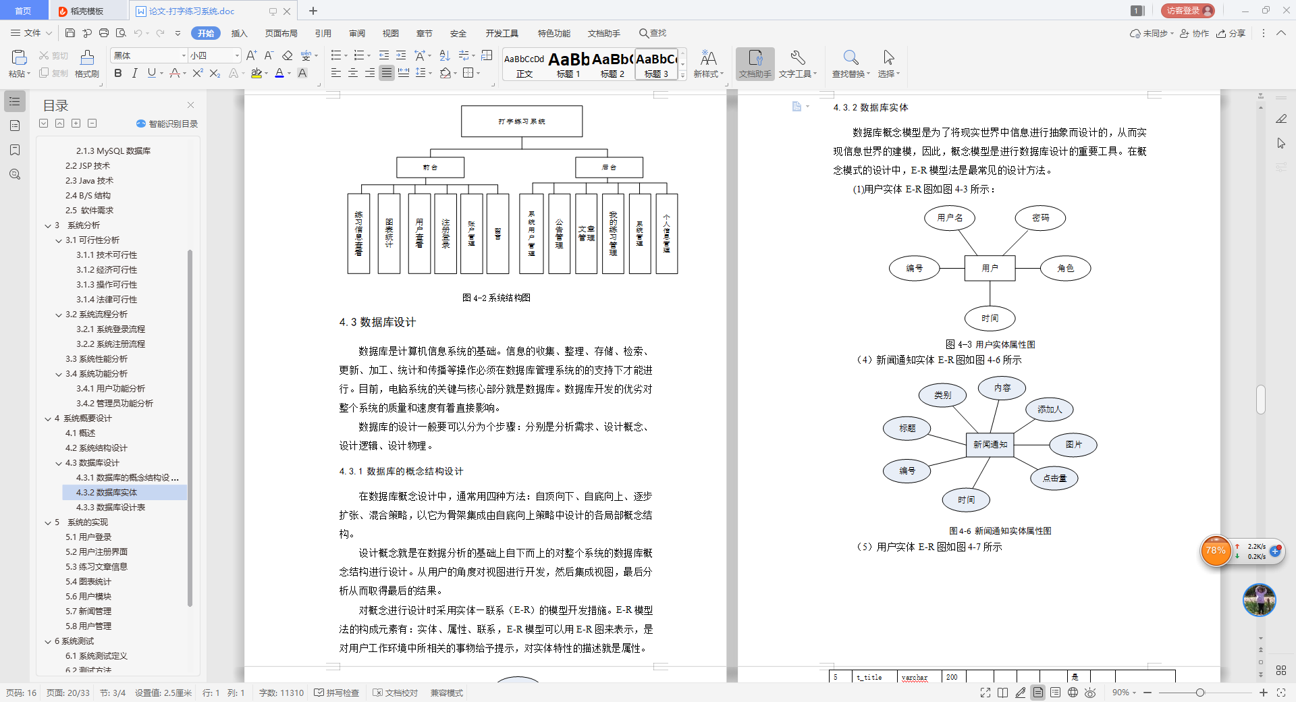Click the Distributed alignment icon
Screen dimensions: 1296x702
coord(404,73)
